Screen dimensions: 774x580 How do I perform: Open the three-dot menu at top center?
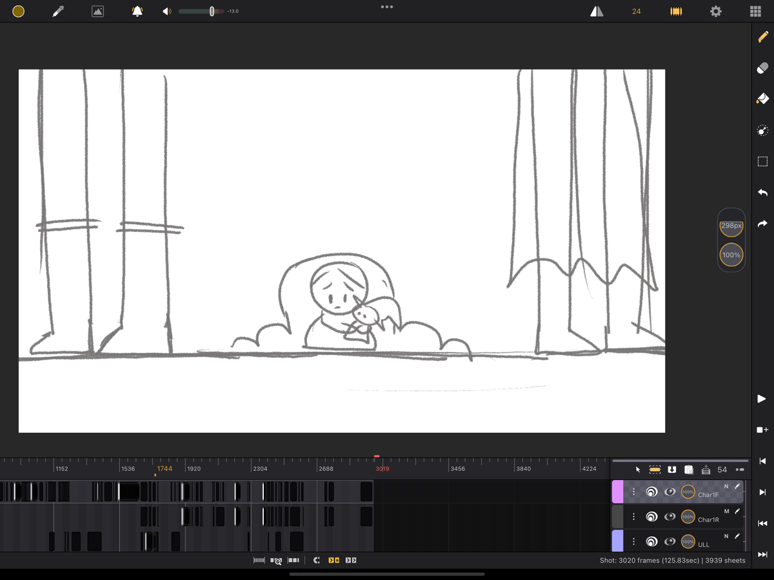(x=387, y=6)
